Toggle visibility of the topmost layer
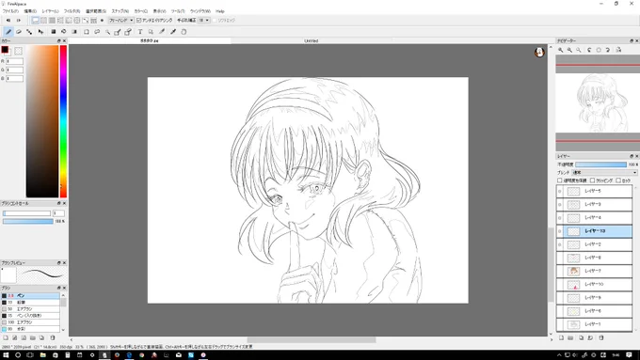640x360 pixels. click(x=560, y=191)
